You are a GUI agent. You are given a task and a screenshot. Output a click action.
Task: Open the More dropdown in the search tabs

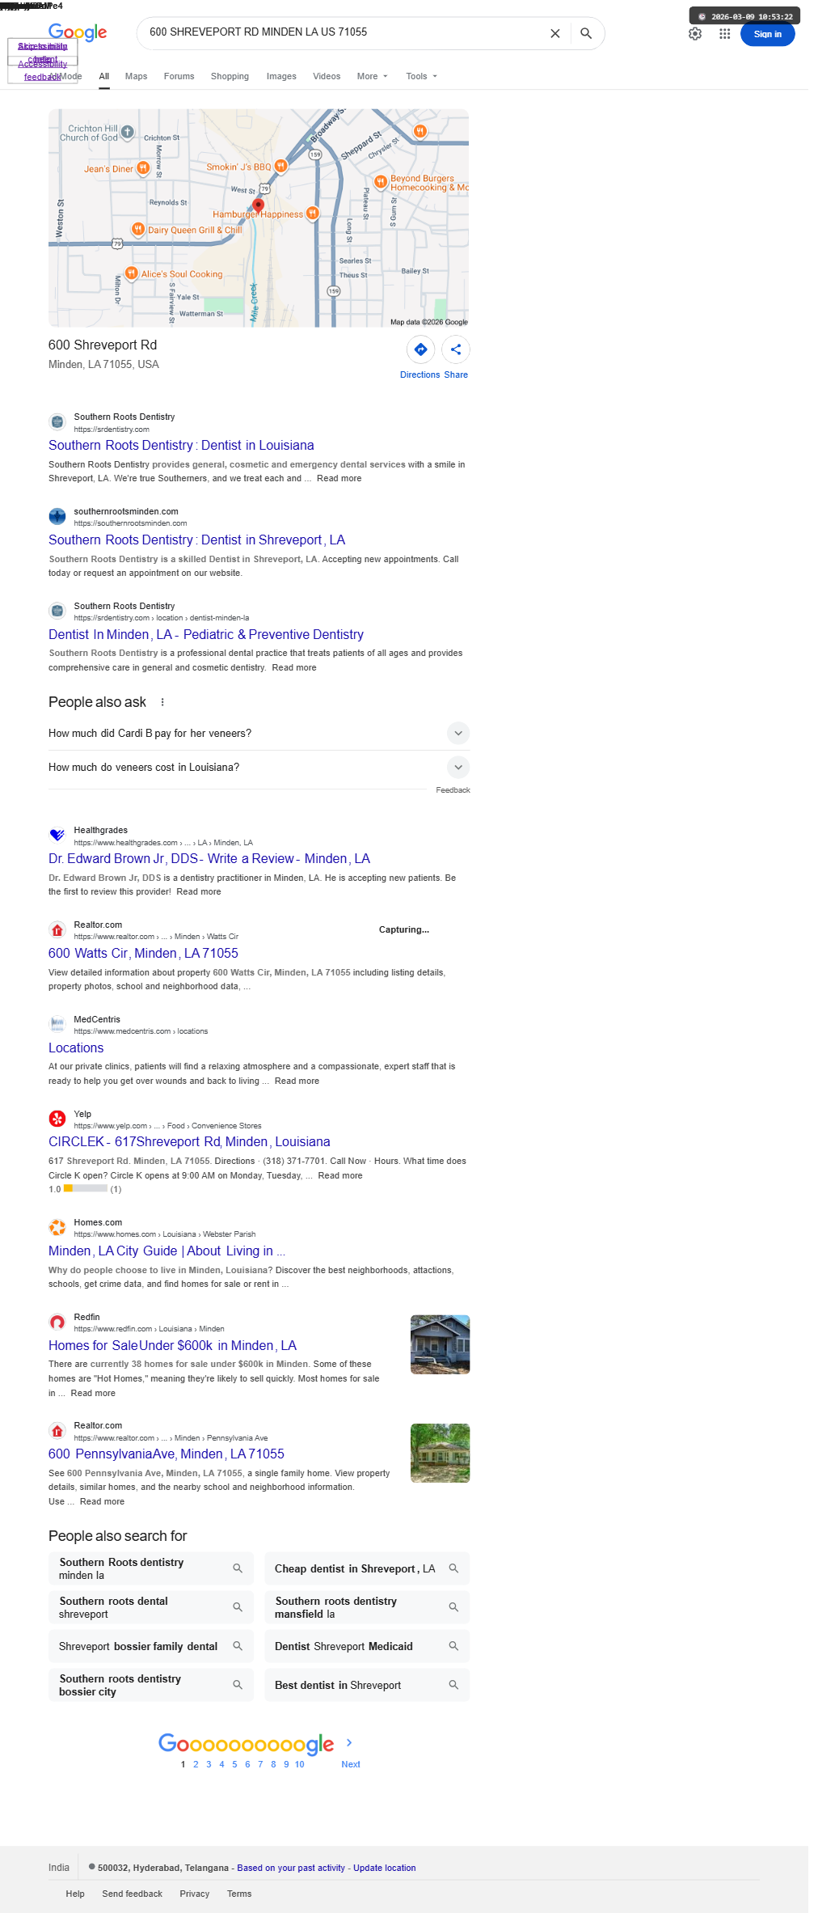(373, 76)
